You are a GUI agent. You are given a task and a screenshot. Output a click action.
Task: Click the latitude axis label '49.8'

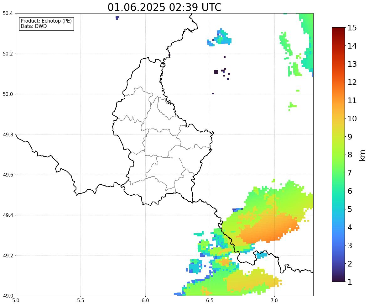tap(8, 135)
